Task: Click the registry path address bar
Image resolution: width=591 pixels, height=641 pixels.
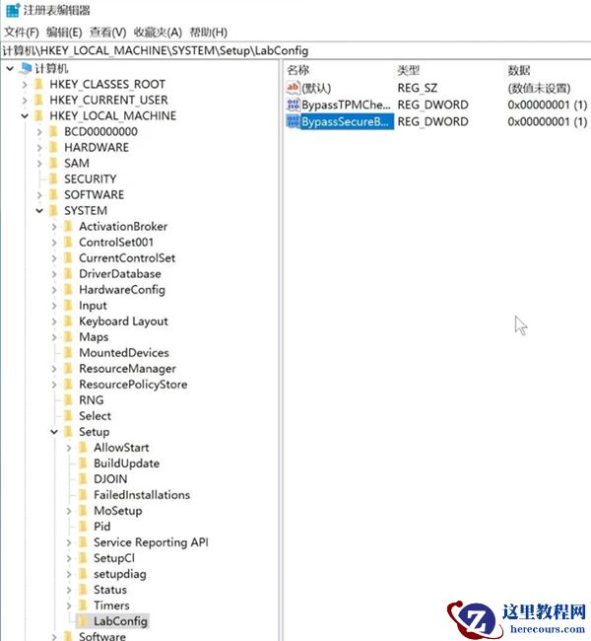Action: (295, 50)
